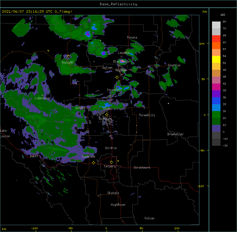Click the Innisfail city label
Image resolution: width=237 pixels, height=232 pixels.
114,90
